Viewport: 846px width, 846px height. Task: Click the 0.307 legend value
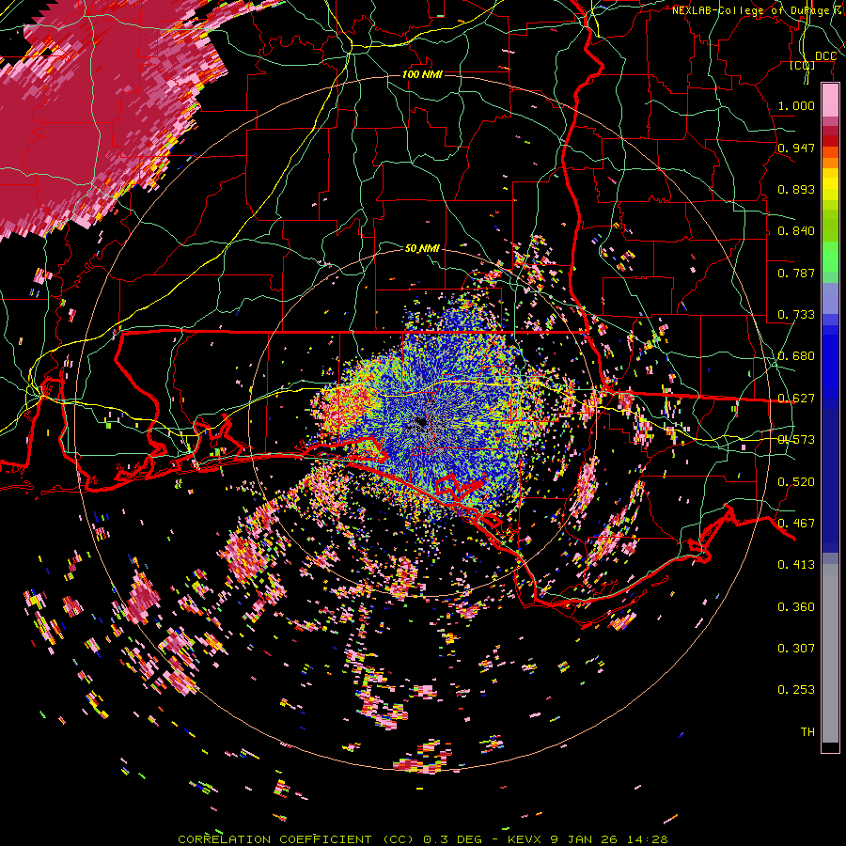pyautogui.click(x=796, y=648)
